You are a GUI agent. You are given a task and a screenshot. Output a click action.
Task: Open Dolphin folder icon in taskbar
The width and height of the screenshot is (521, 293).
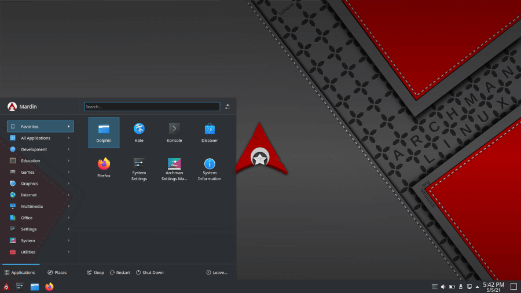(35, 287)
